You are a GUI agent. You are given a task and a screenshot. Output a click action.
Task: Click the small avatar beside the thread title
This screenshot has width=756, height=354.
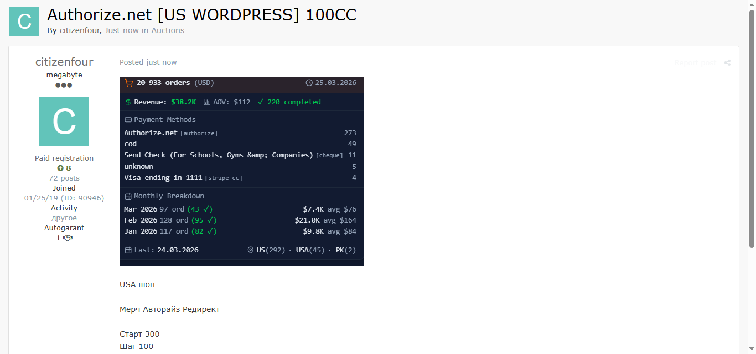coord(24,22)
